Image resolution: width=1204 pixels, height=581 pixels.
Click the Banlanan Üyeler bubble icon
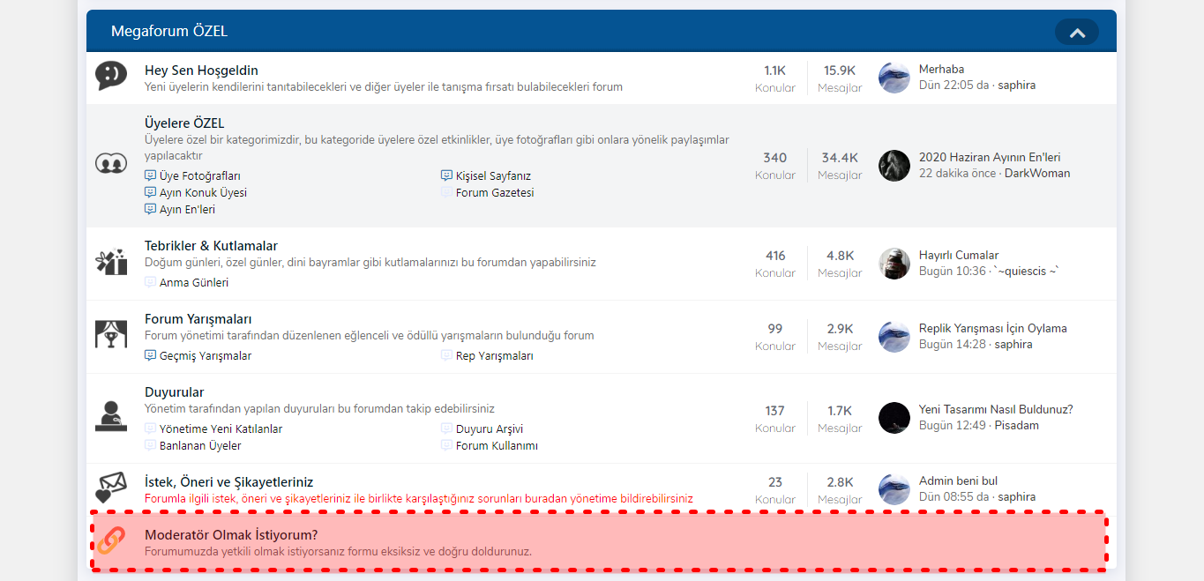click(x=150, y=445)
